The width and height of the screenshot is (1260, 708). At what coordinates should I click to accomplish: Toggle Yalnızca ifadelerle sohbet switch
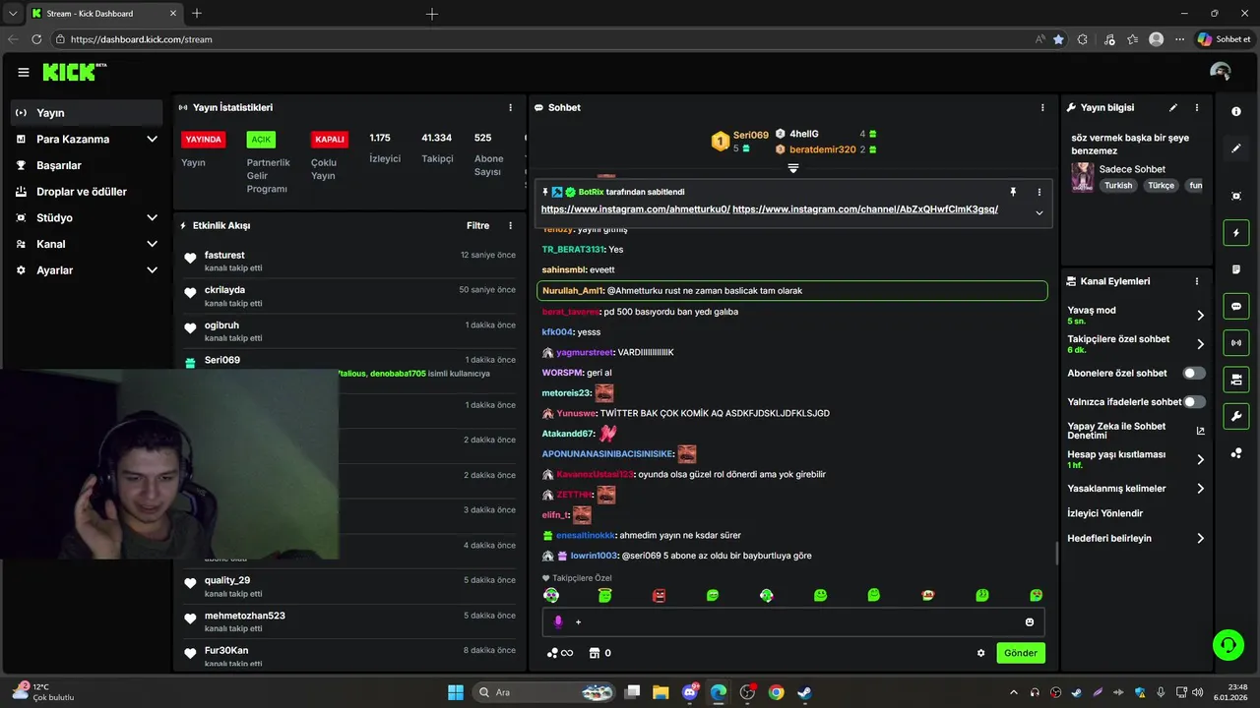[1194, 401]
